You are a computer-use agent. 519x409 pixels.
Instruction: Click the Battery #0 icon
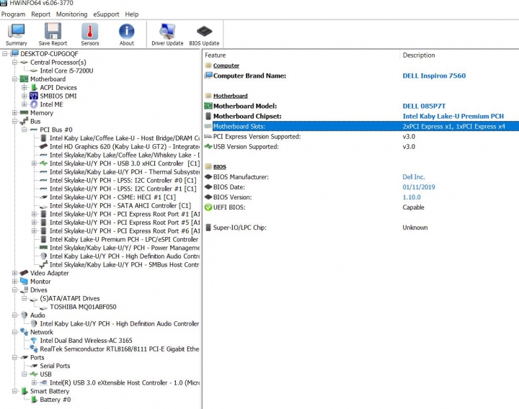(x=34, y=400)
